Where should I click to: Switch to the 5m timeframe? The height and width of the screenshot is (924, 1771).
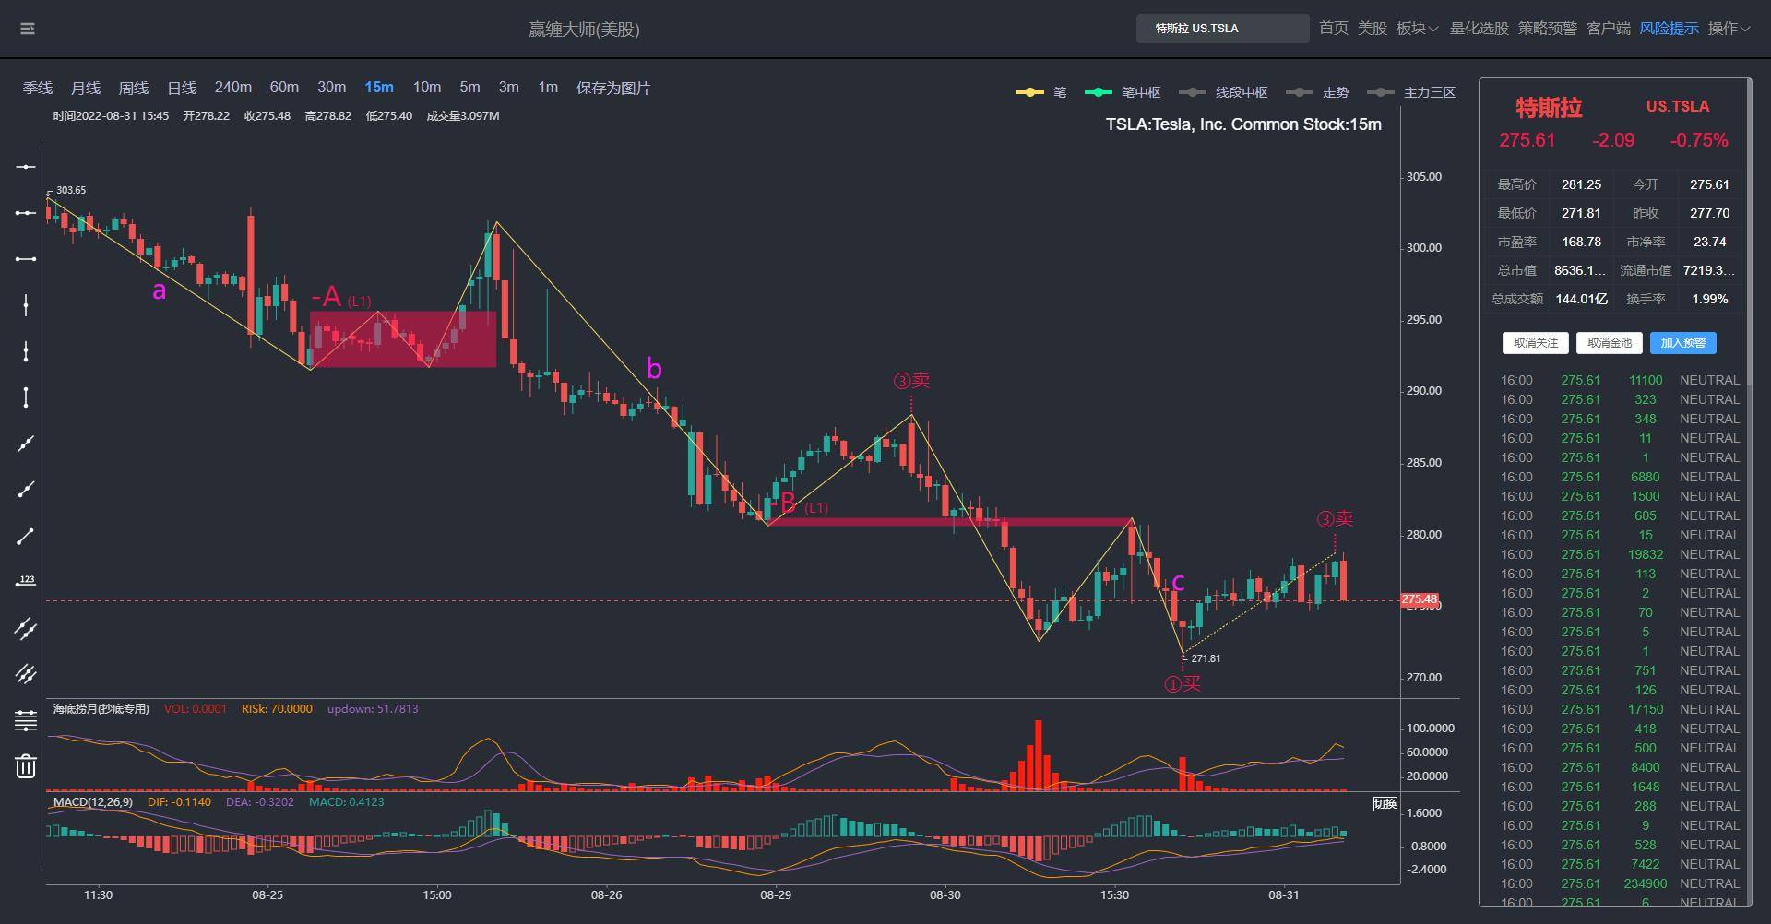[x=470, y=88]
